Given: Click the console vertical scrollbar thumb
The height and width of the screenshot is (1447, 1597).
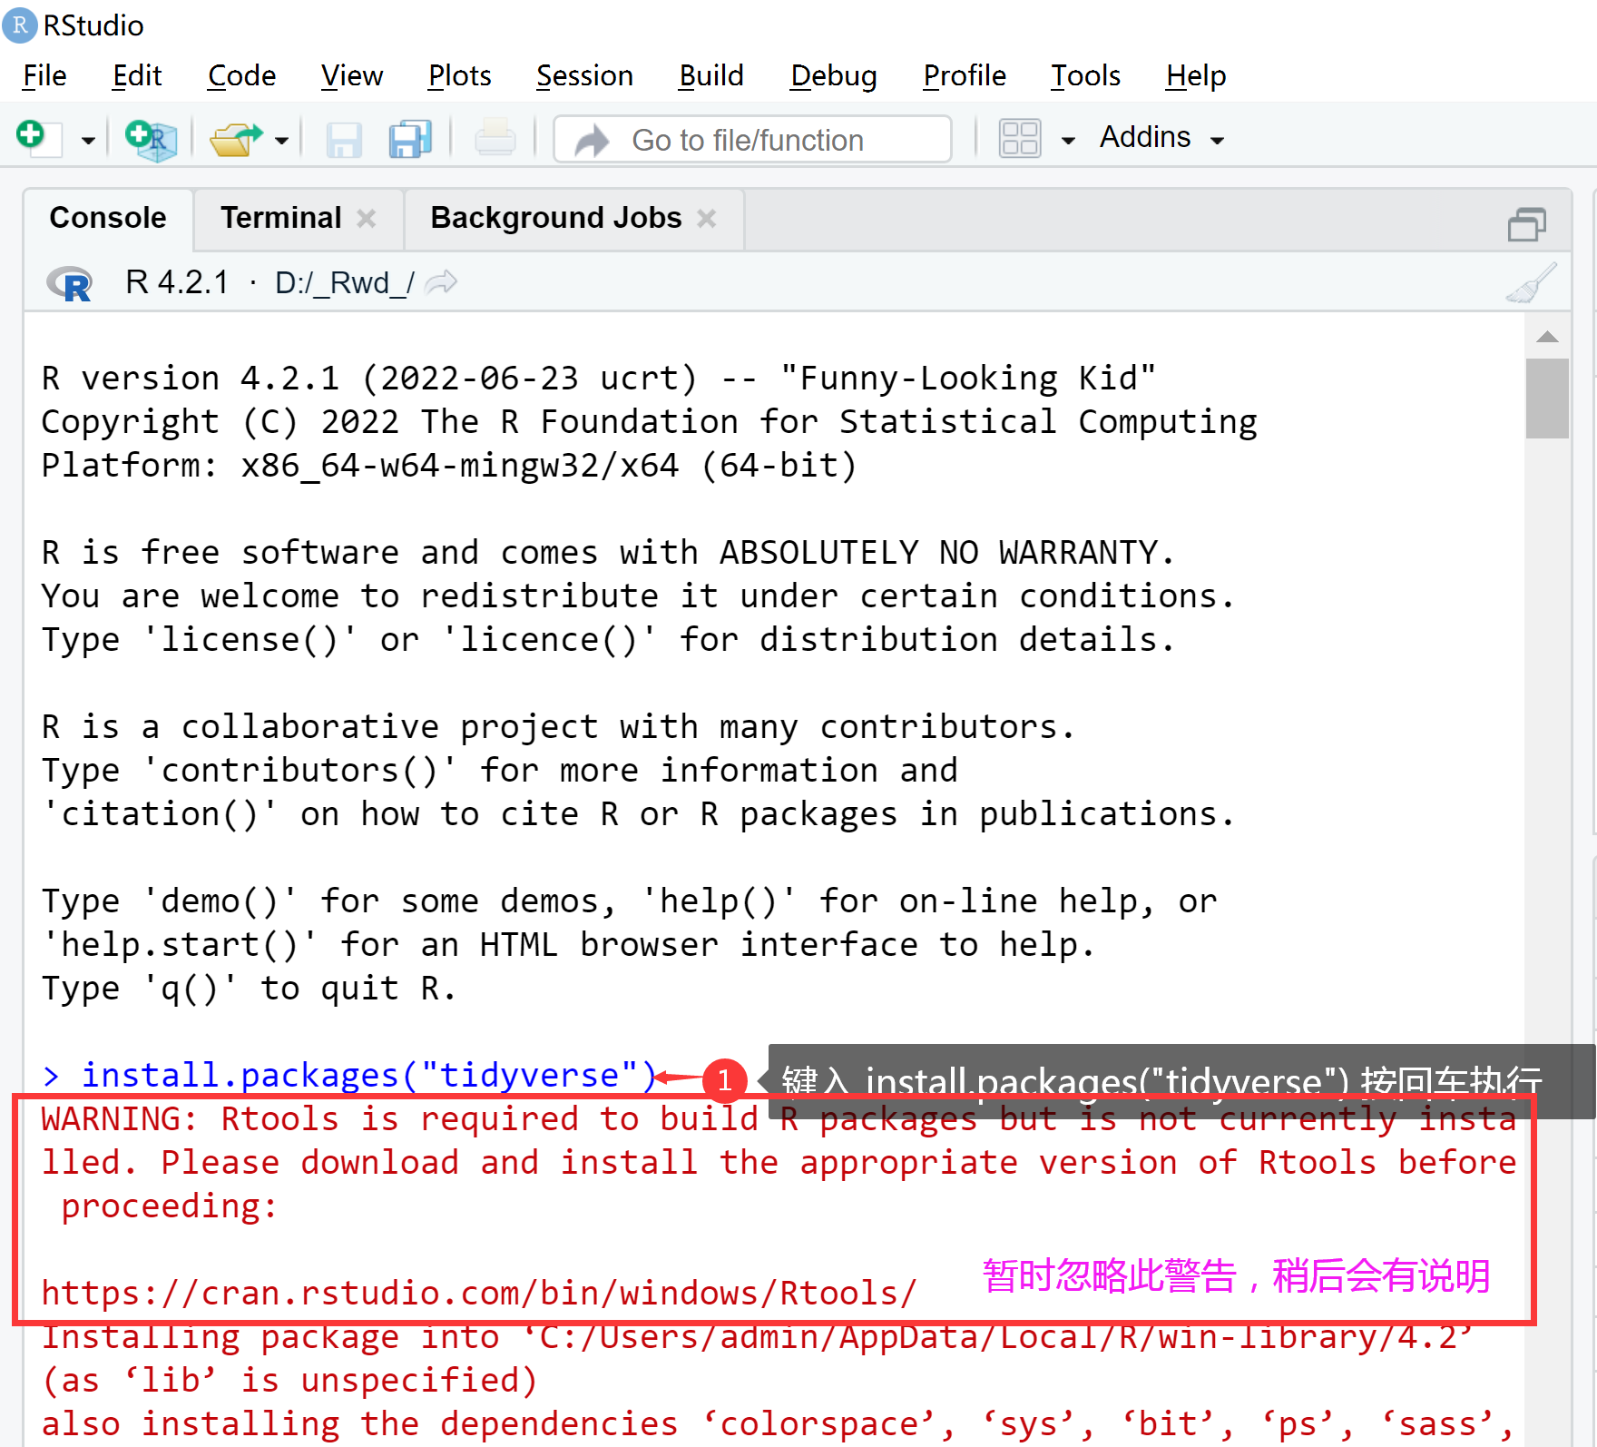Looking at the screenshot, I should click(x=1547, y=399).
